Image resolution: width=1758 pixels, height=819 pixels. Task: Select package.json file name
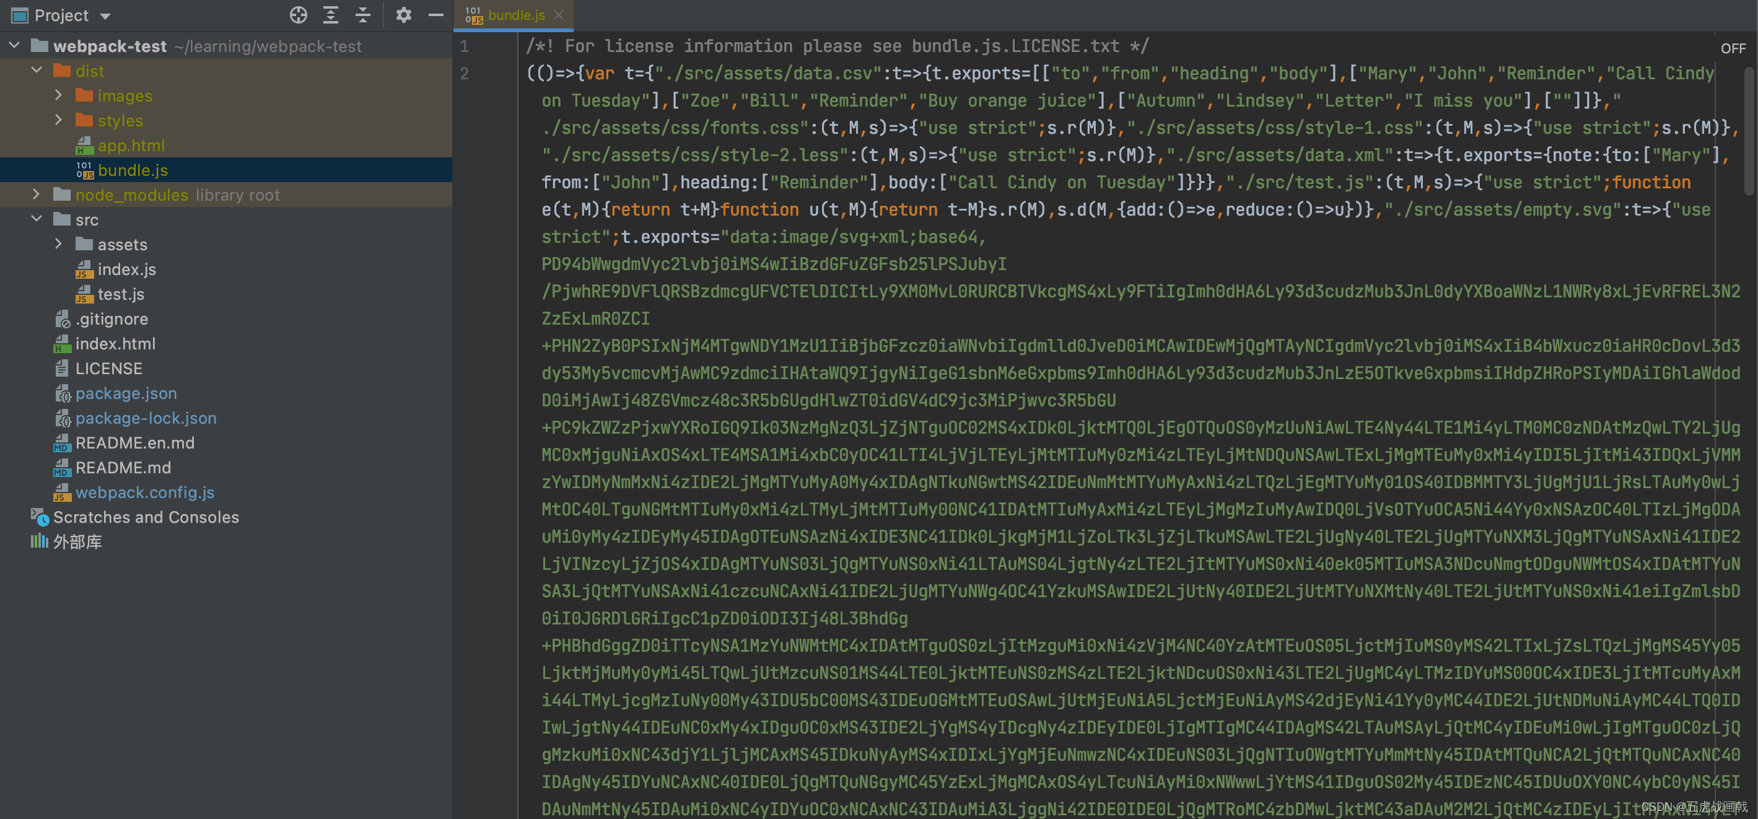pos(126,393)
